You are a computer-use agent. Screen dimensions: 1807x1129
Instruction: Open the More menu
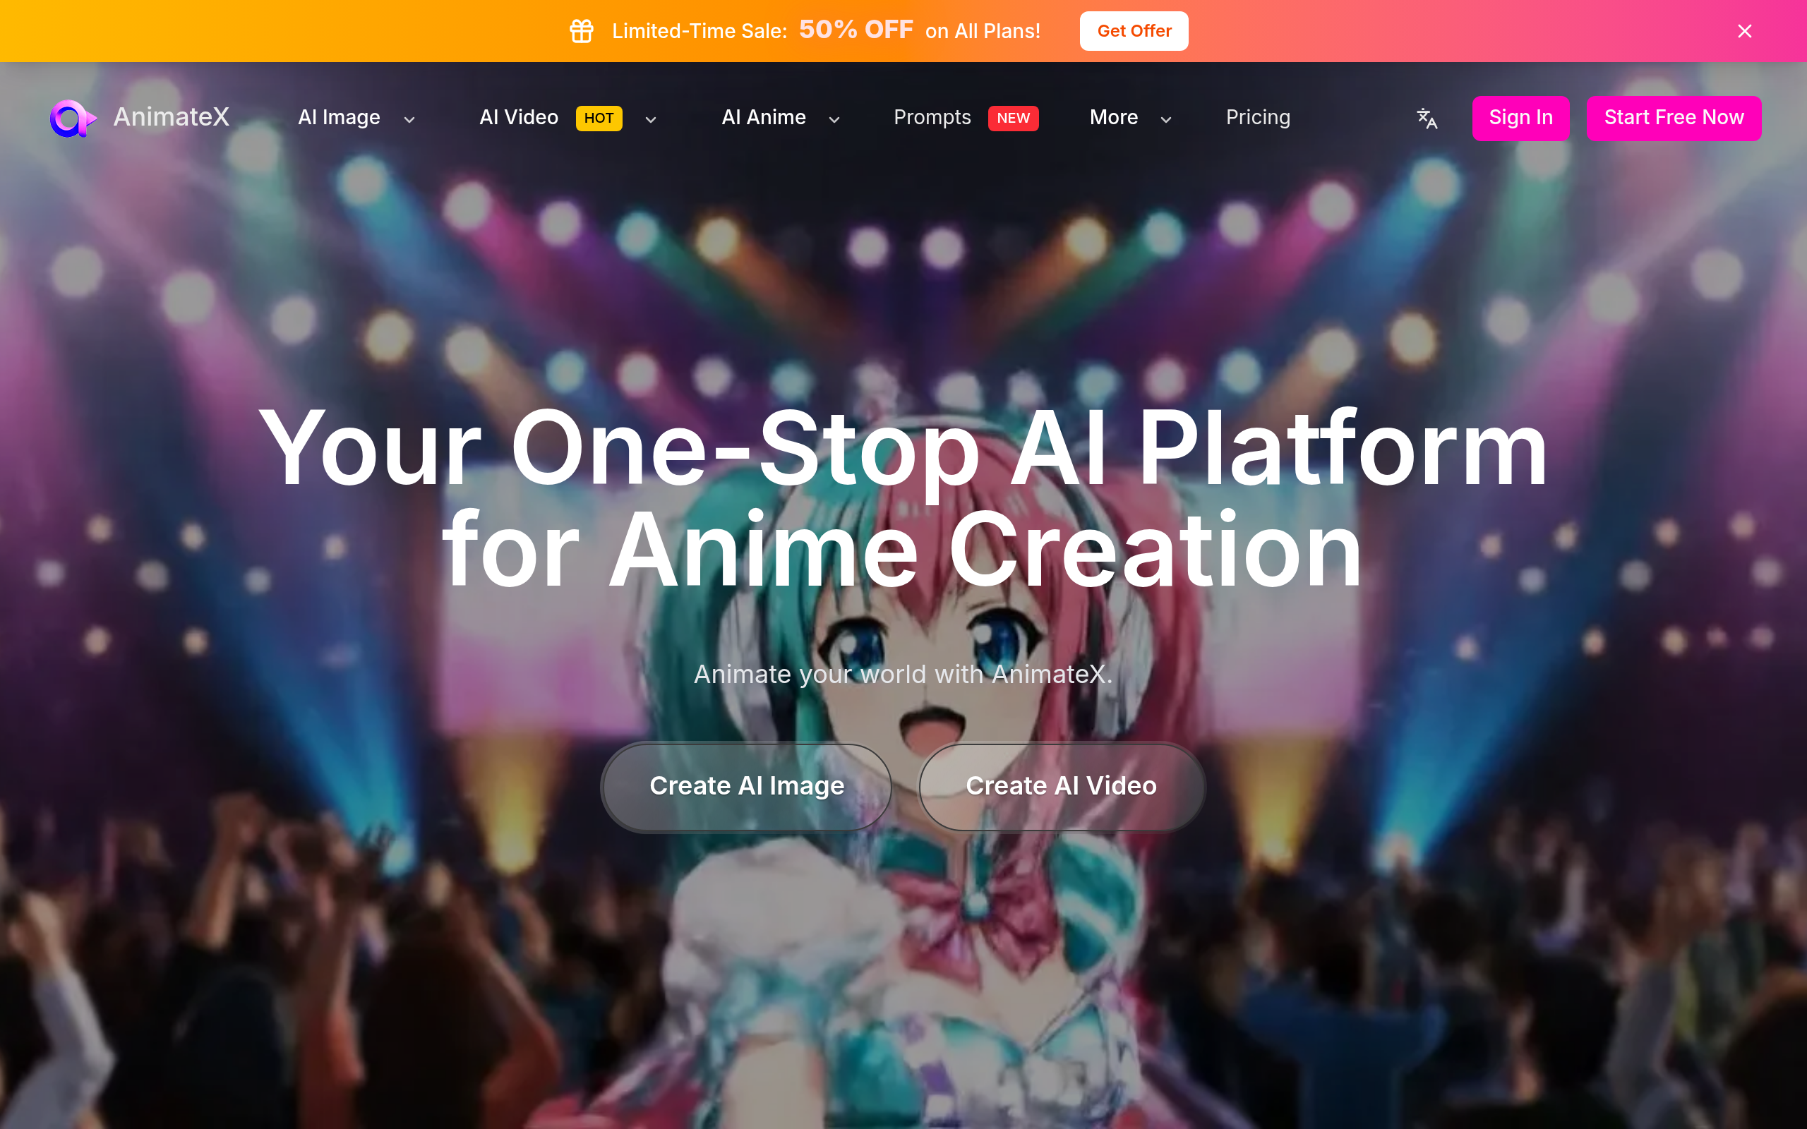(1113, 117)
